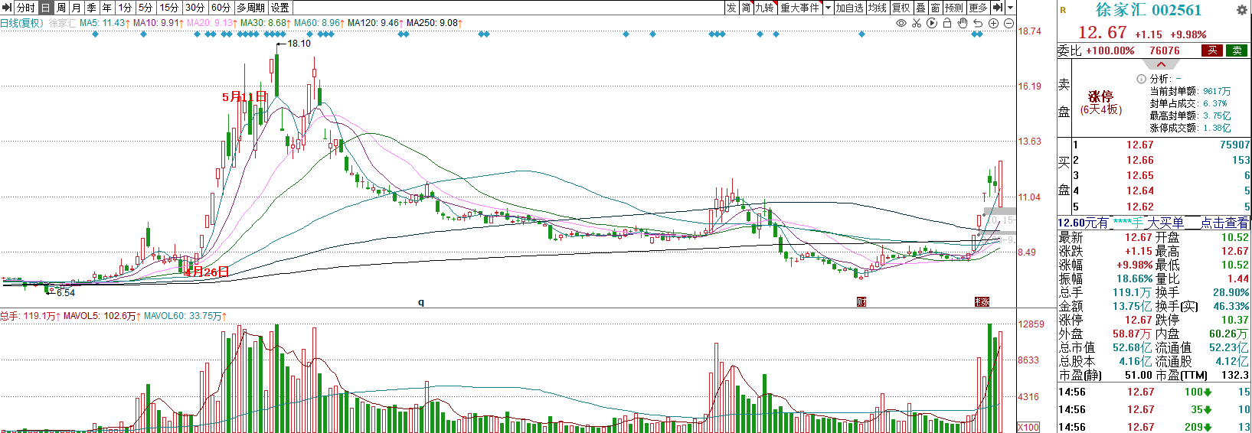Open the 更多 more options button
The height and width of the screenshot is (433, 1252).
(x=978, y=8)
